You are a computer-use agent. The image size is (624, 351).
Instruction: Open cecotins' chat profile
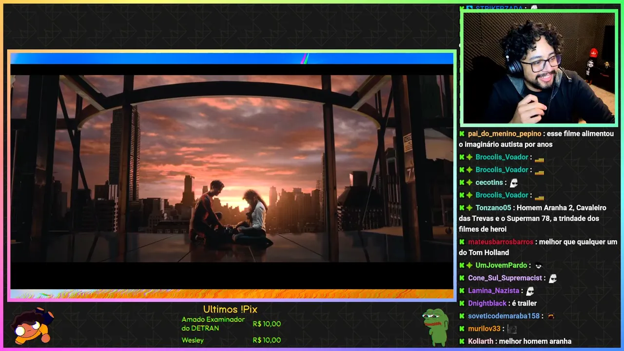[x=489, y=182]
